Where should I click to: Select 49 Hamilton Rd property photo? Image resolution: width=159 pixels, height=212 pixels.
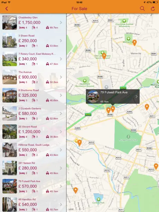[x=10, y=204]
